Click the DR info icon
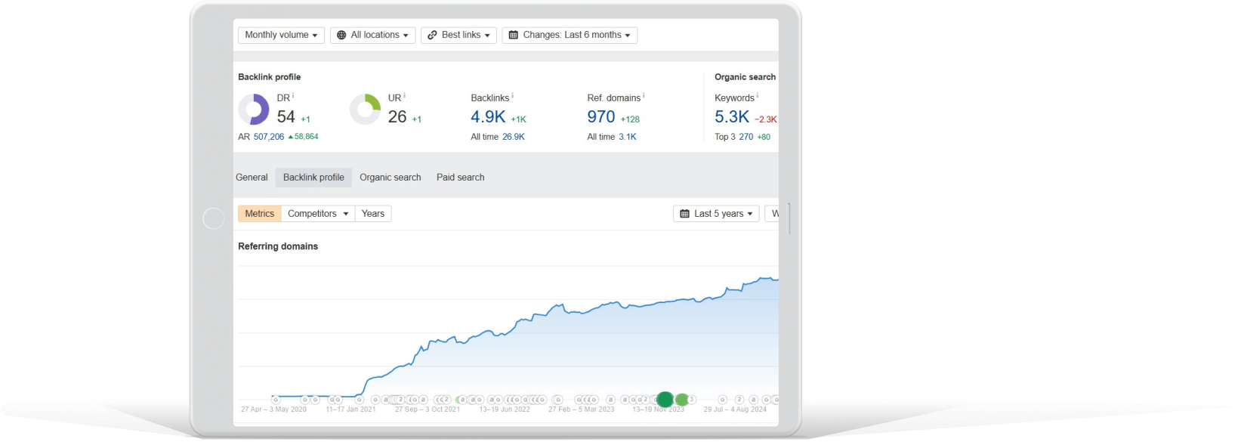 point(293,96)
